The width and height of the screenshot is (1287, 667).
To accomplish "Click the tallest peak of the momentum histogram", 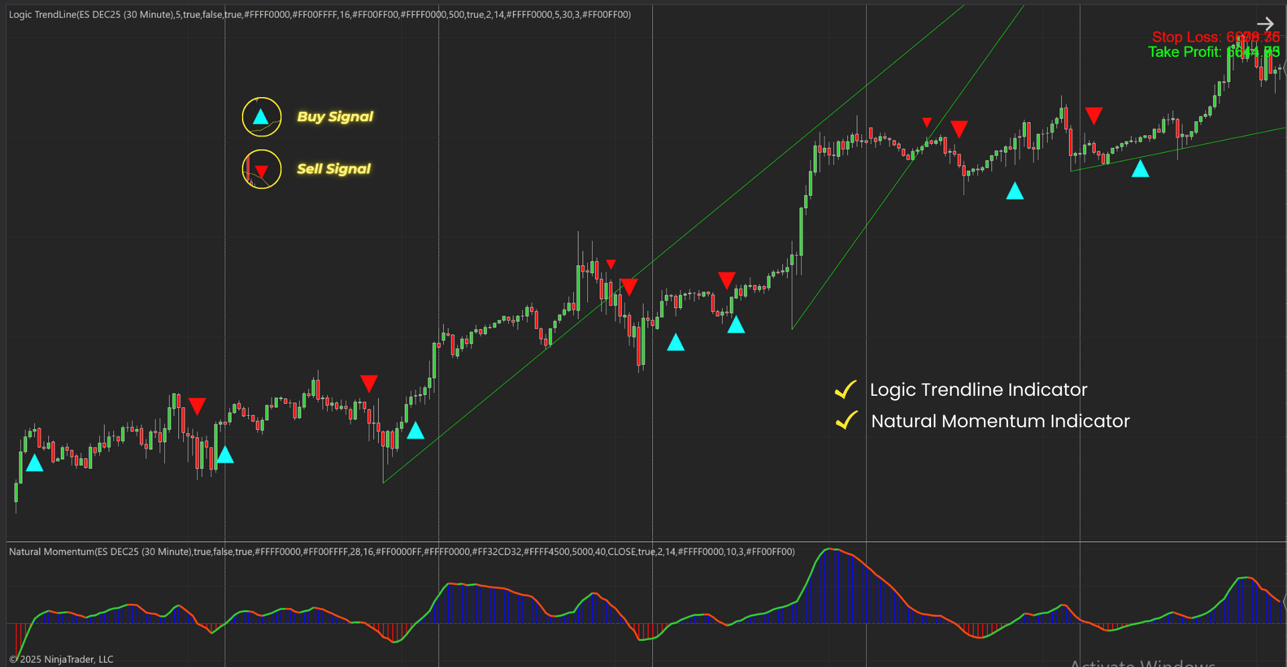I will pyautogui.click(x=831, y=550).
